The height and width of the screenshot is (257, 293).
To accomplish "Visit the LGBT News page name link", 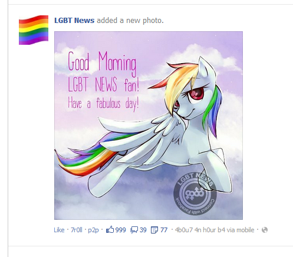I will (x=74, y=21).
